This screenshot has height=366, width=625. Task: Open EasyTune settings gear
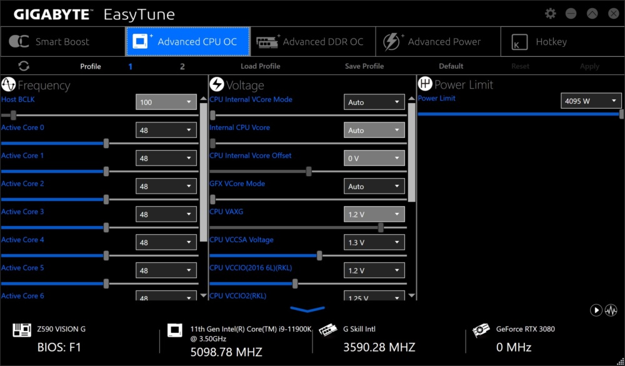click(550, 14)
